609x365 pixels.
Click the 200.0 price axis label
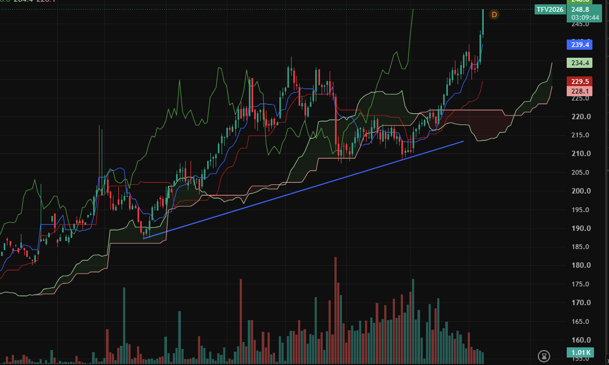coord(581,191)
